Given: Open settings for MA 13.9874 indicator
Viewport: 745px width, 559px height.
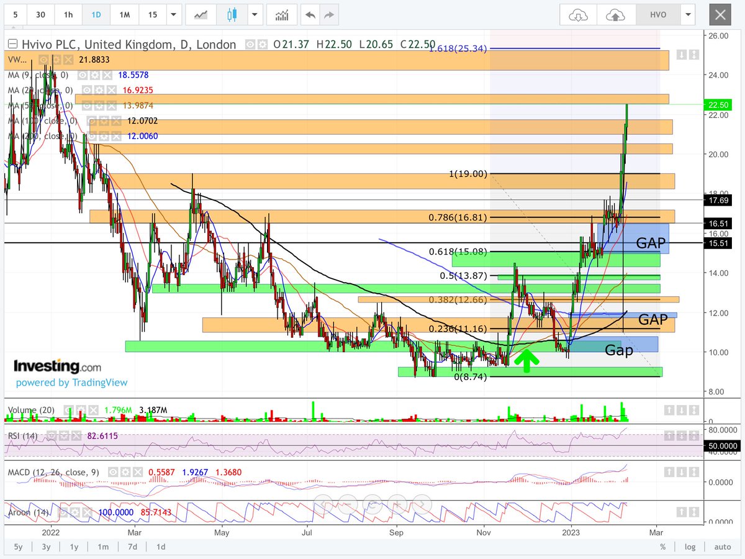Looking at the screenshot, I should coord(99,106).
